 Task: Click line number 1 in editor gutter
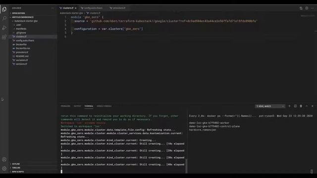65,17
